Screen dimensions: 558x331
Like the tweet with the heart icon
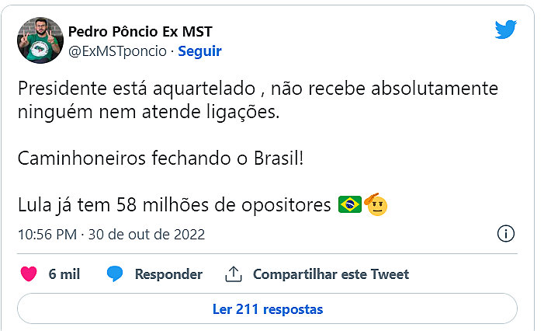click(x=29, y=274)
